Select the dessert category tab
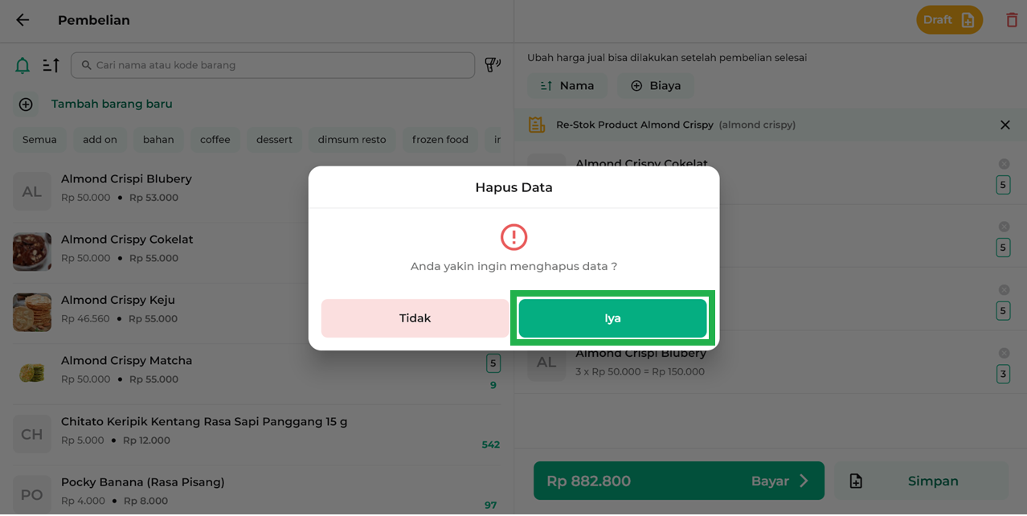Viewport: 1027px width, 516px height. [274, 140]
